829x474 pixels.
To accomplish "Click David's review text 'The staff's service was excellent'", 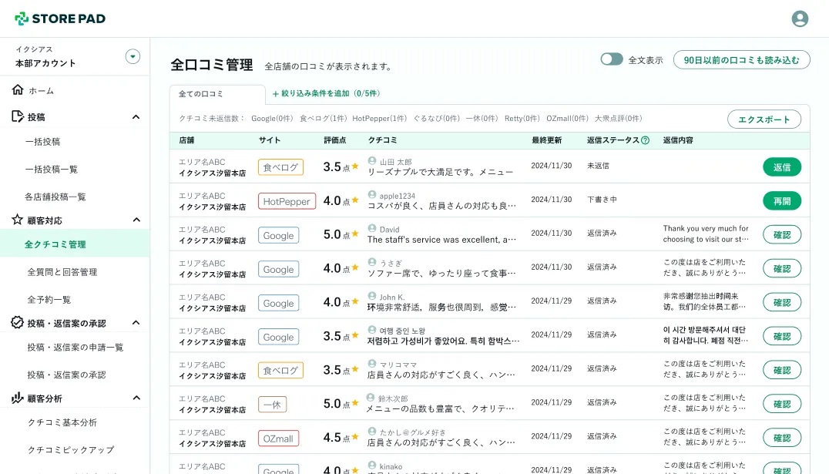I will coord(441,240).
